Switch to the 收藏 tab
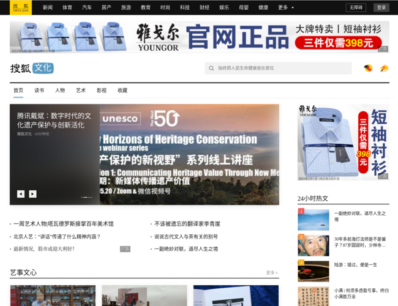Viewport: 398px width, 306px height. [122, 91]
